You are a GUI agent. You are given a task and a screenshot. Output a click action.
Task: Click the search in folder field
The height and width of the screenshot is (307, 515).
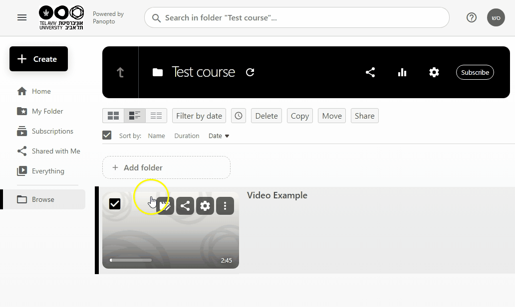(x=297, y=18)
